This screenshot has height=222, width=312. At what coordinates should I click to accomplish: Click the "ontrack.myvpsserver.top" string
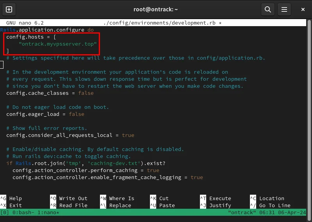click(58, 44)
